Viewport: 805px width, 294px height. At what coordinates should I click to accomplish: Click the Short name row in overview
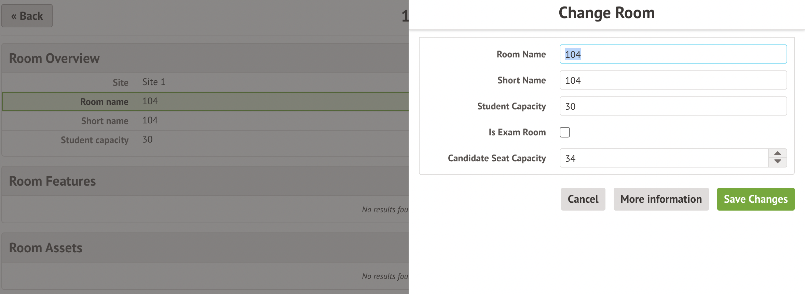205,121
